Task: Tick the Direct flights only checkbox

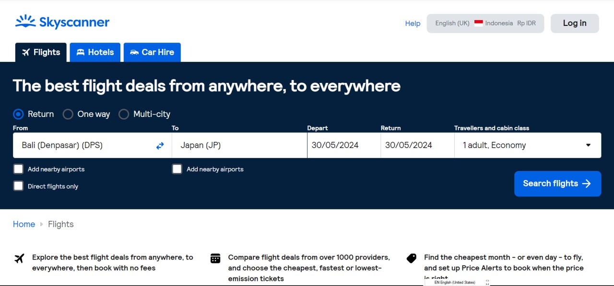Action: click(x=18, y=186)
